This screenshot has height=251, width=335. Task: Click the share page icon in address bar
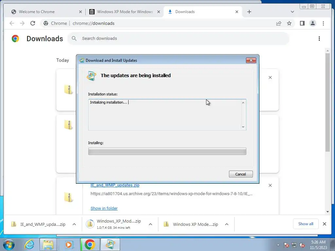tap(279, 23)
